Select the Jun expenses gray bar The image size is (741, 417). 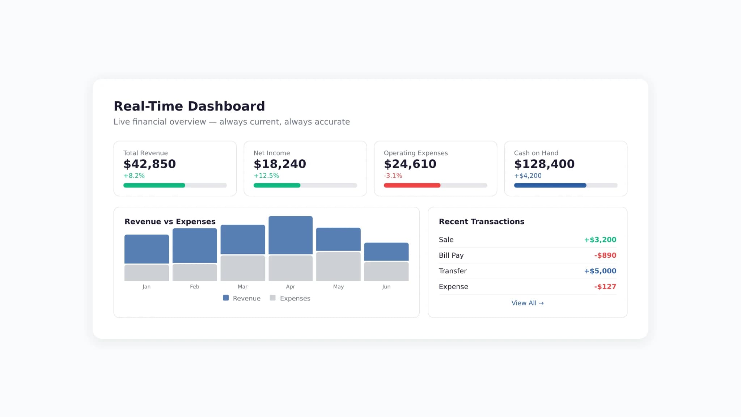(x=386, y=271)
